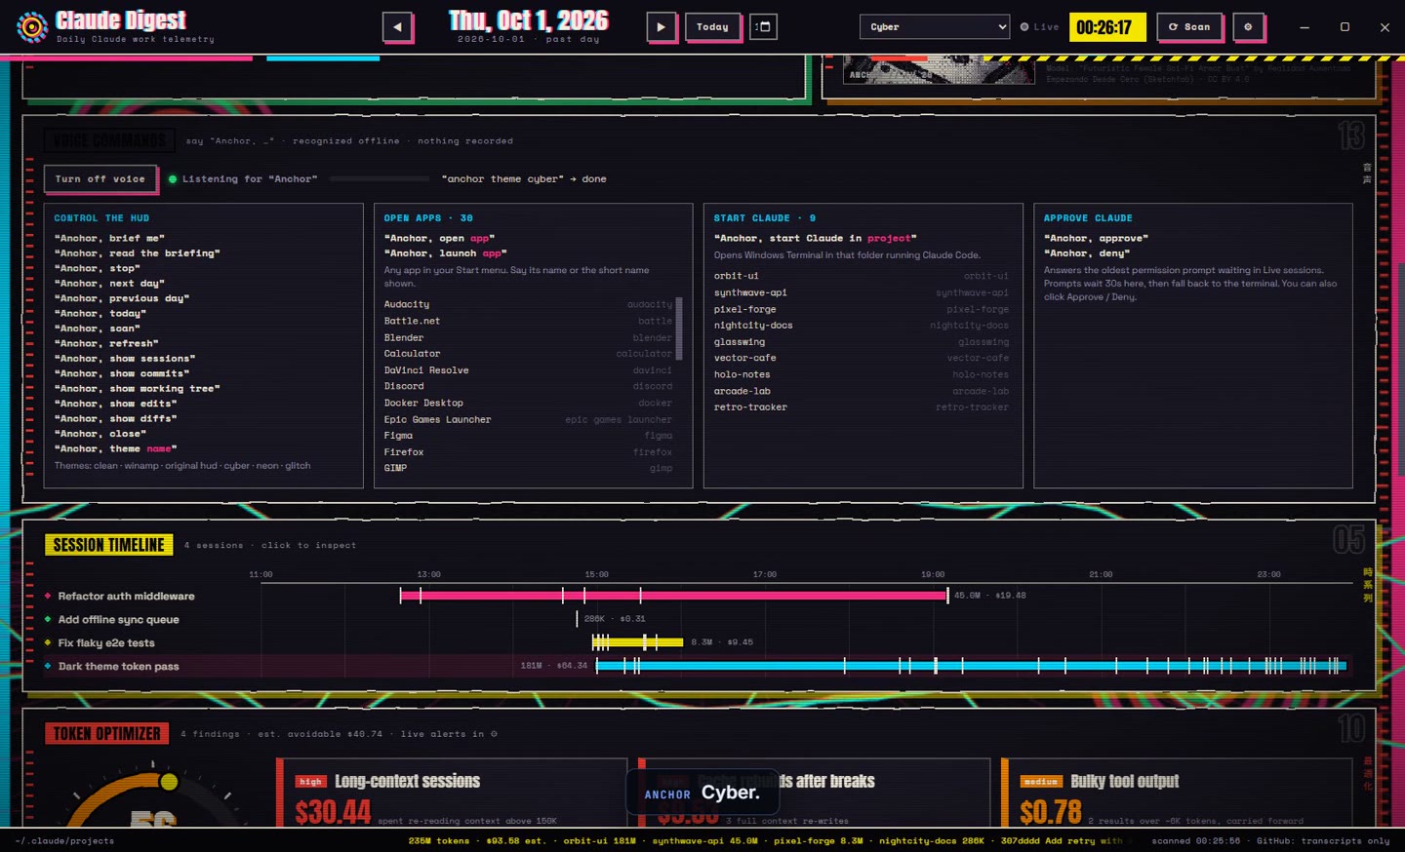Select Audacity in the Open Apps list
Screen dimensions: 1405x852
528,304
